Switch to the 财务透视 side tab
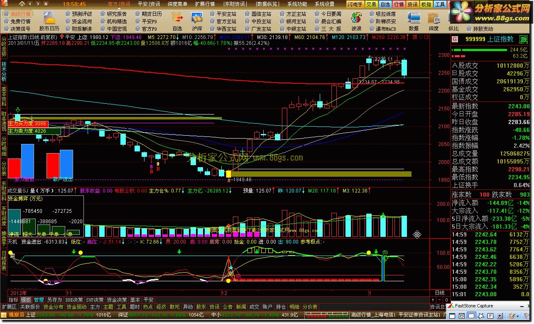Image resolution: width=534 pixels, height=324 pixels. tap(4, 122)
